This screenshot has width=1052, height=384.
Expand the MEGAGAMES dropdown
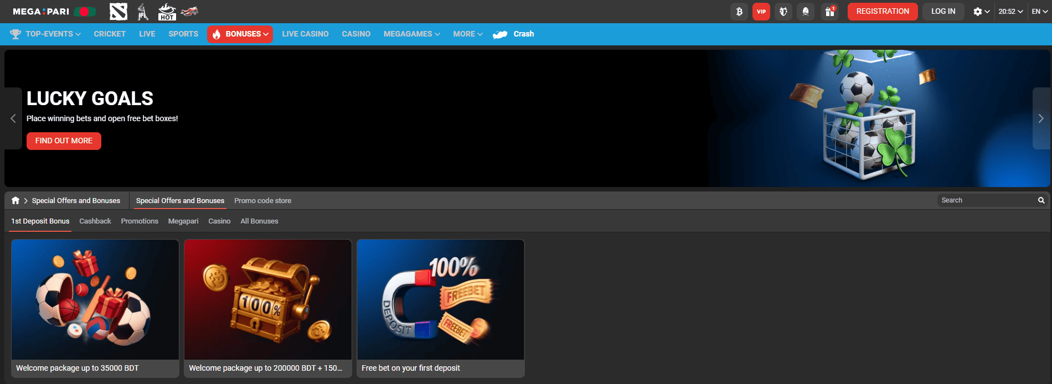[411, 34]
